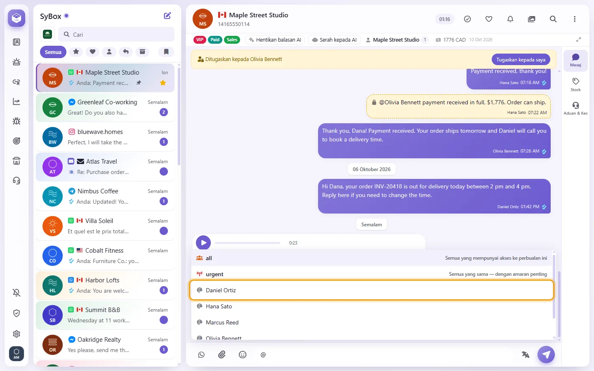Choose the all mention option

point(372,258)
